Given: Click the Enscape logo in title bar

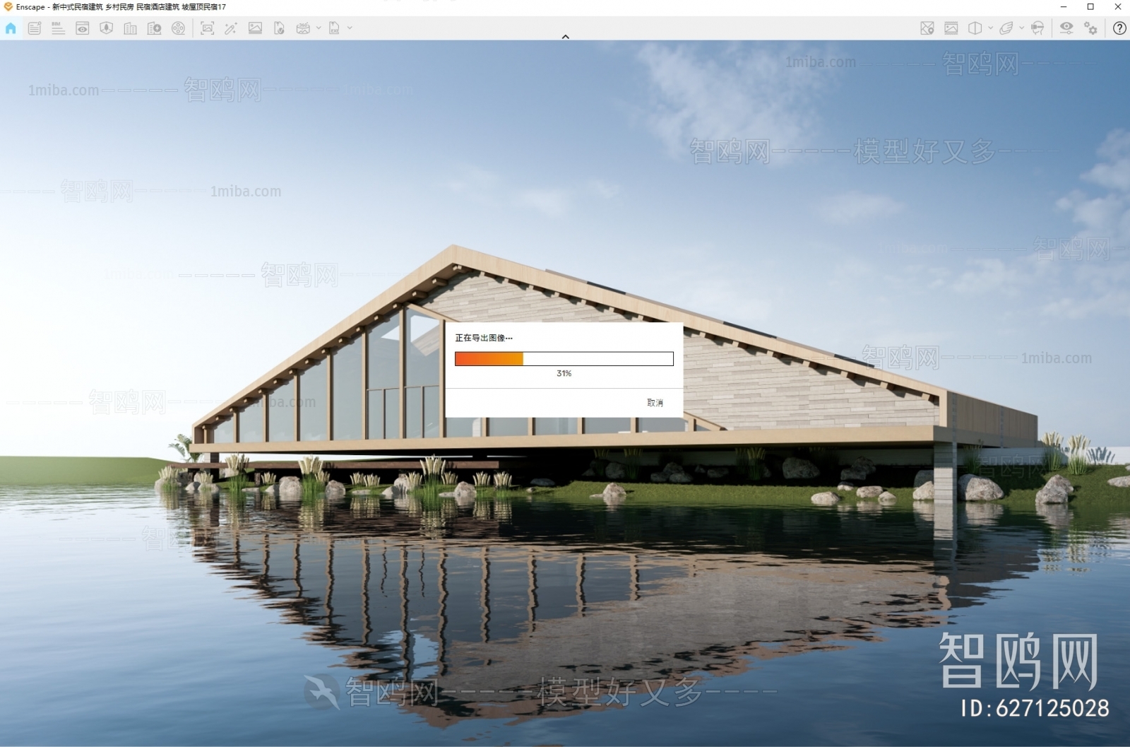Looking at the screenshot, I should pos(8,6).
